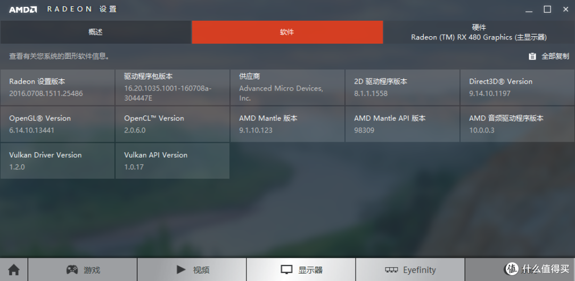Image resolution: width=575 pixels, height=281 pixels.
Task: Select OpenCL version 2.0.6.0
Action: point(135,130)
